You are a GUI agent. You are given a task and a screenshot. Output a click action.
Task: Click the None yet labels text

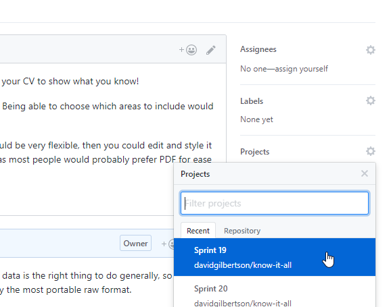[x=256, y=119]
